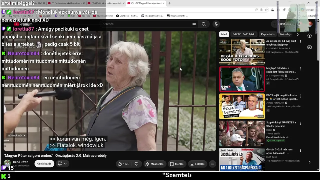The width and height of the screenshot is (320, 180).
Task: Open options for the Gáspár Győző video
Action: [300, 150]
